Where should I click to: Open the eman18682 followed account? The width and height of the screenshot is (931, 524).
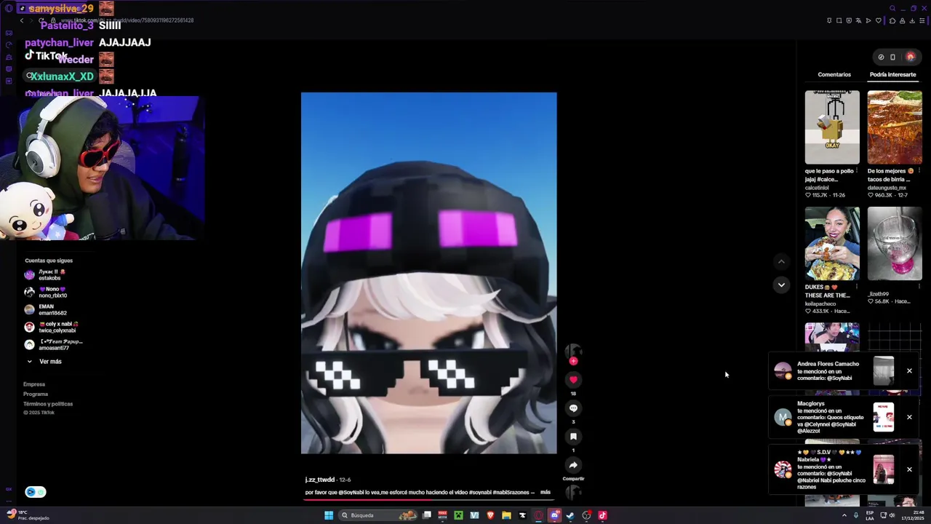click(x=51, y=310)
